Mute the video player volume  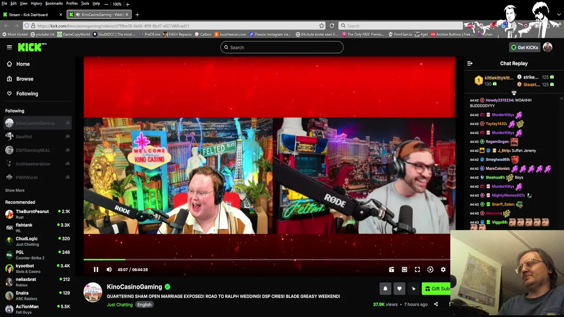[x=109, y=269]
